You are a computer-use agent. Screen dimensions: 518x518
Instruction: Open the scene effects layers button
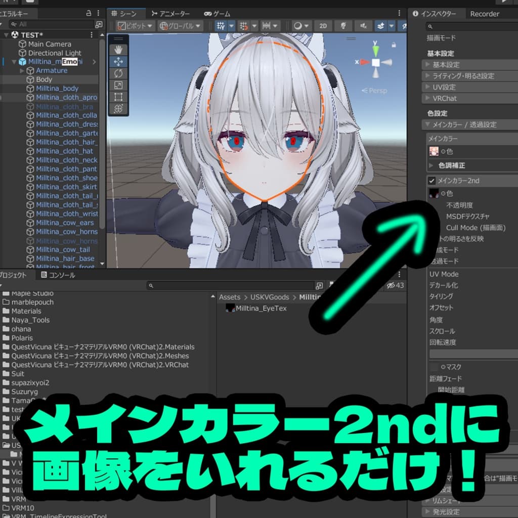380,26
